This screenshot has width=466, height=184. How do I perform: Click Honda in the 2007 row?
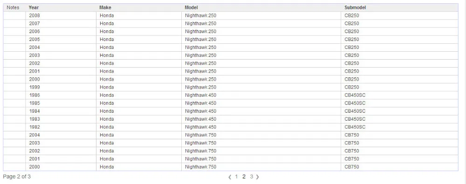point(107,23)
